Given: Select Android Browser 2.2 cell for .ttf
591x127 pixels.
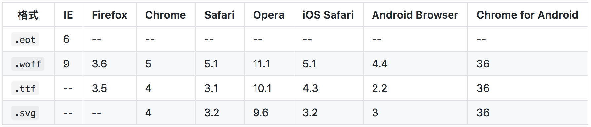Looking at the screenshot, I should click(x=379, y=88).
